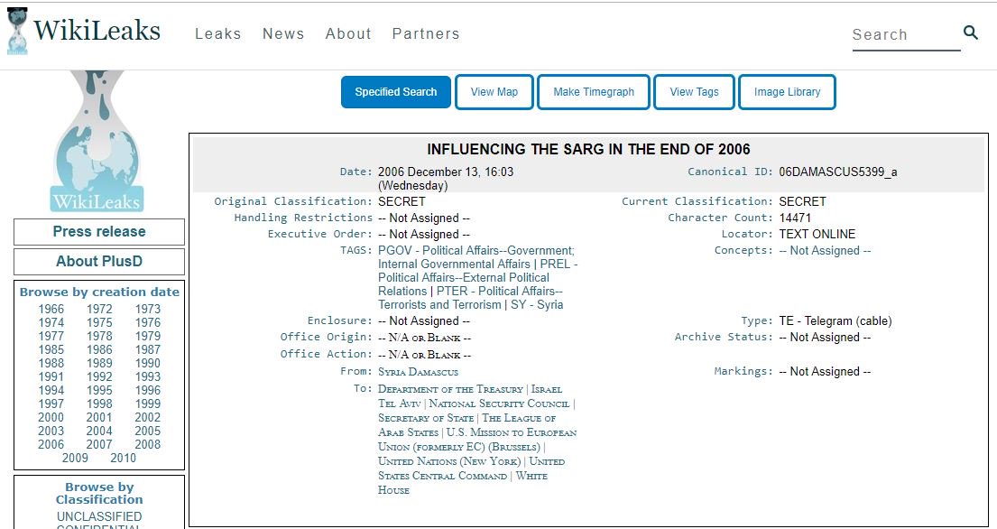
Task: Browse cables created in 2006
Action: [x=51, y=444]
